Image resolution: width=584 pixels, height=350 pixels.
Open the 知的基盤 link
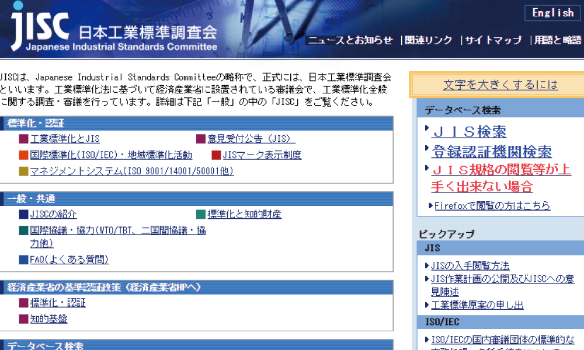coord(48,318)
